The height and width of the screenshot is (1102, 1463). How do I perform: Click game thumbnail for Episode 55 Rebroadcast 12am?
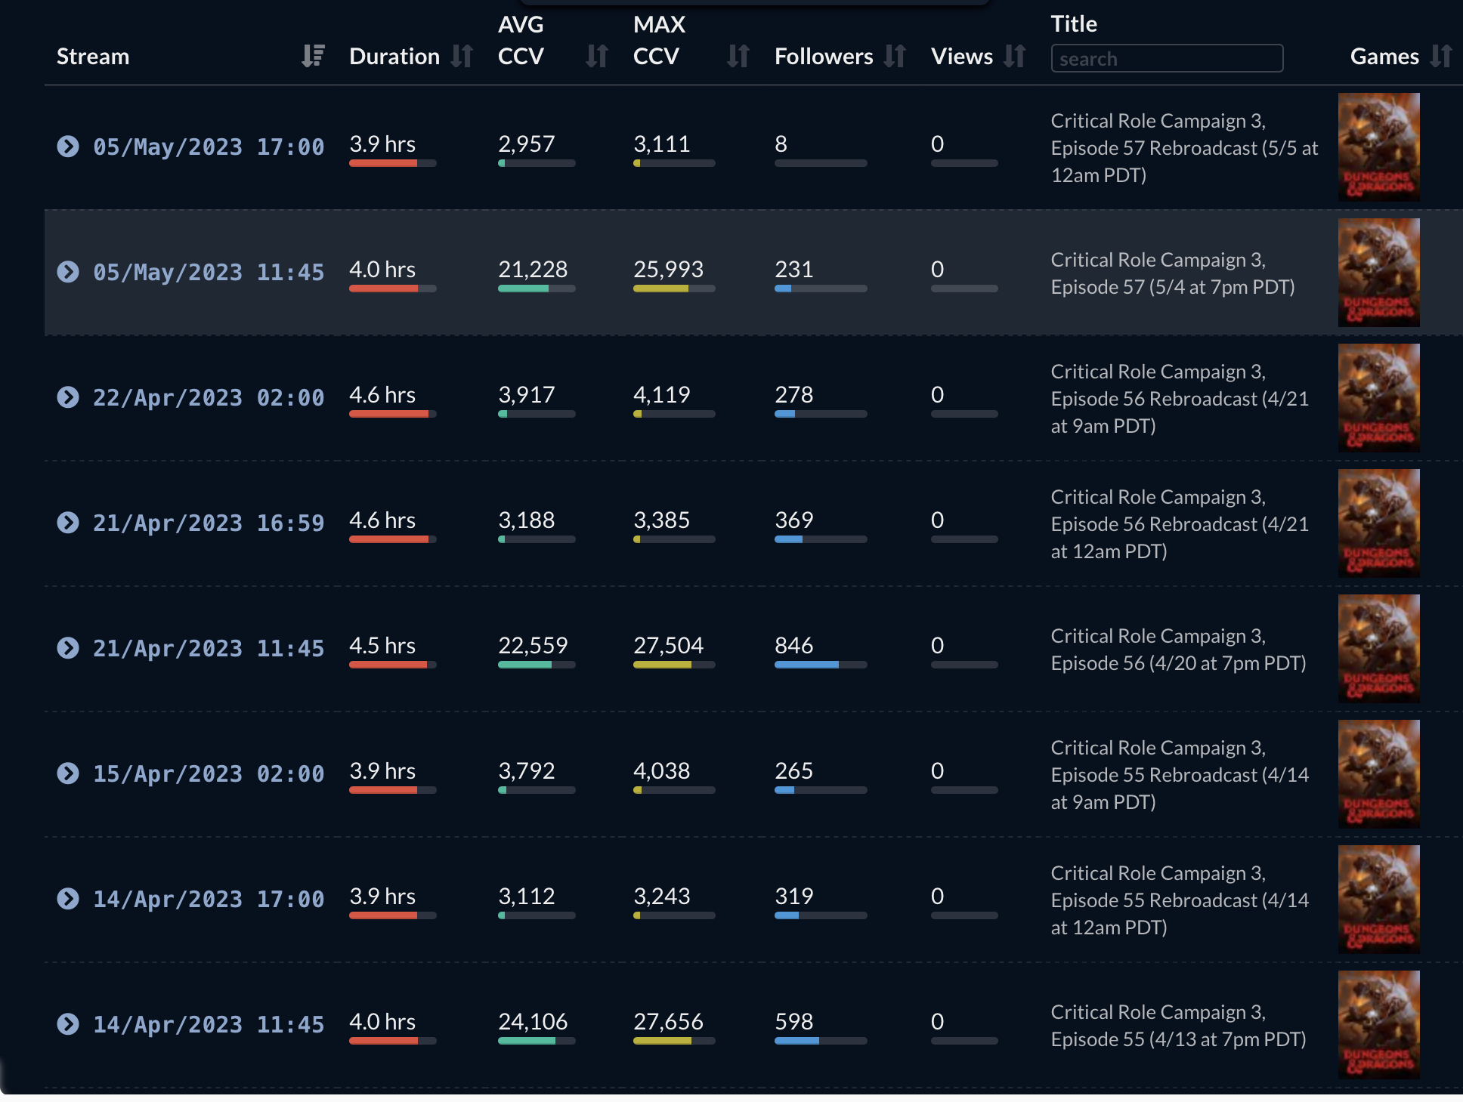point(1378,900)
